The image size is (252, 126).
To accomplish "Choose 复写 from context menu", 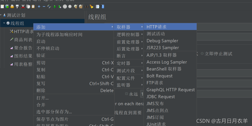I will [x=74, y=83].
